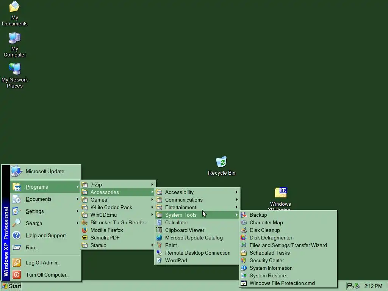Expand the Documents submenu arrow
This screenshot has height=291, width=388.
coord(77,199)
